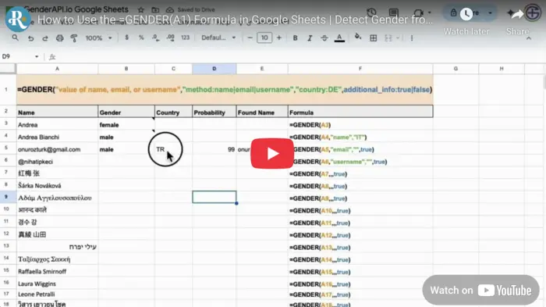Image resolution: width=546 pixels, height=307 pixels.
Task: Click the Saved to Drive cloud icon
Action: click(x=169, y=10)
